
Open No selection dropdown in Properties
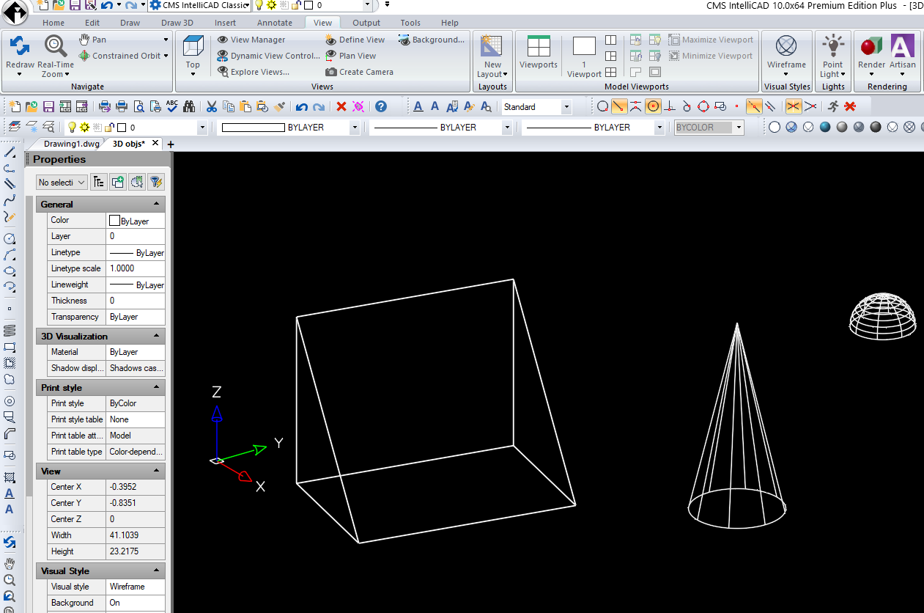pyautogui.click(x=62, y=182)
